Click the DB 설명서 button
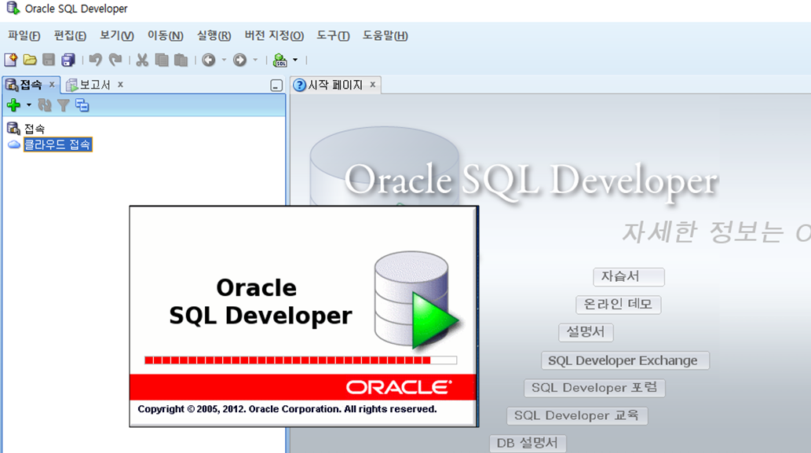Viewport: 811px width, 453px height. [x=528, y=443]
